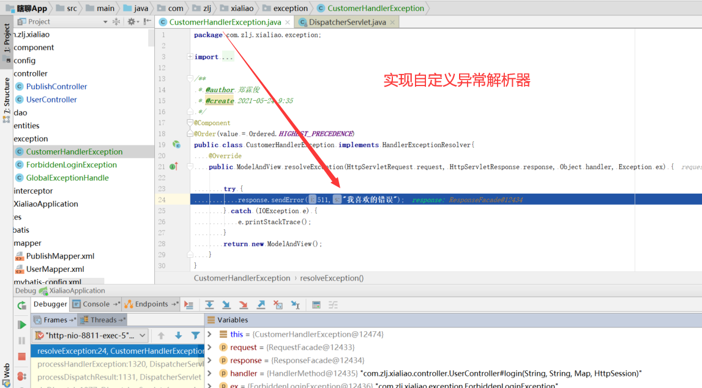Click the override gutter marker on line 21
This screenshot has width=702, height=388.
coord(174,166)
